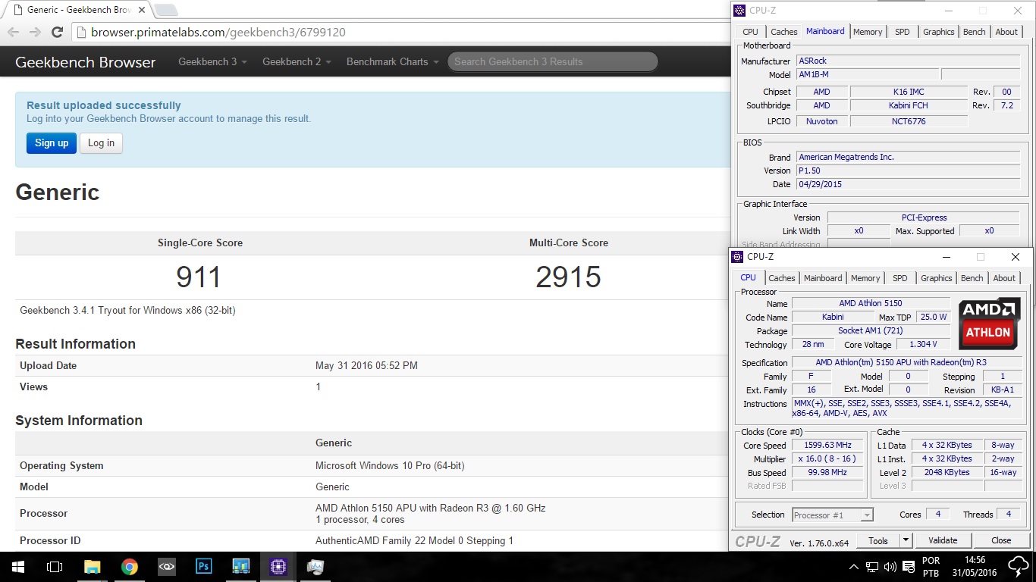Open the network status tray icon
Image resolution: width=1036 pixels, height=582 pixels.
[872, 566]
